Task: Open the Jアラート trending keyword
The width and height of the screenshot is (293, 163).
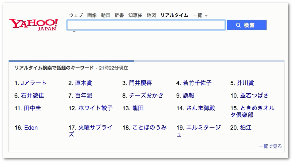Action: [34, 83]
